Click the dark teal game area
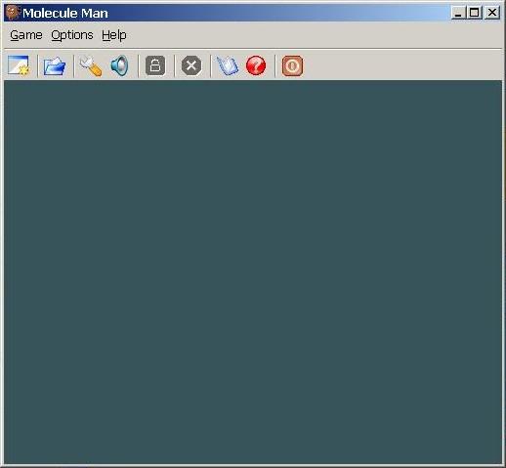Viewport: 506px width, 468px height. pos(253,272)
